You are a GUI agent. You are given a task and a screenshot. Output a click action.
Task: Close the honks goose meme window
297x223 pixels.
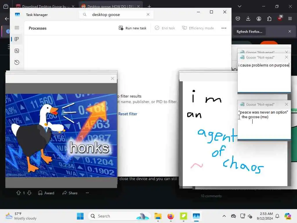[113, 78]
